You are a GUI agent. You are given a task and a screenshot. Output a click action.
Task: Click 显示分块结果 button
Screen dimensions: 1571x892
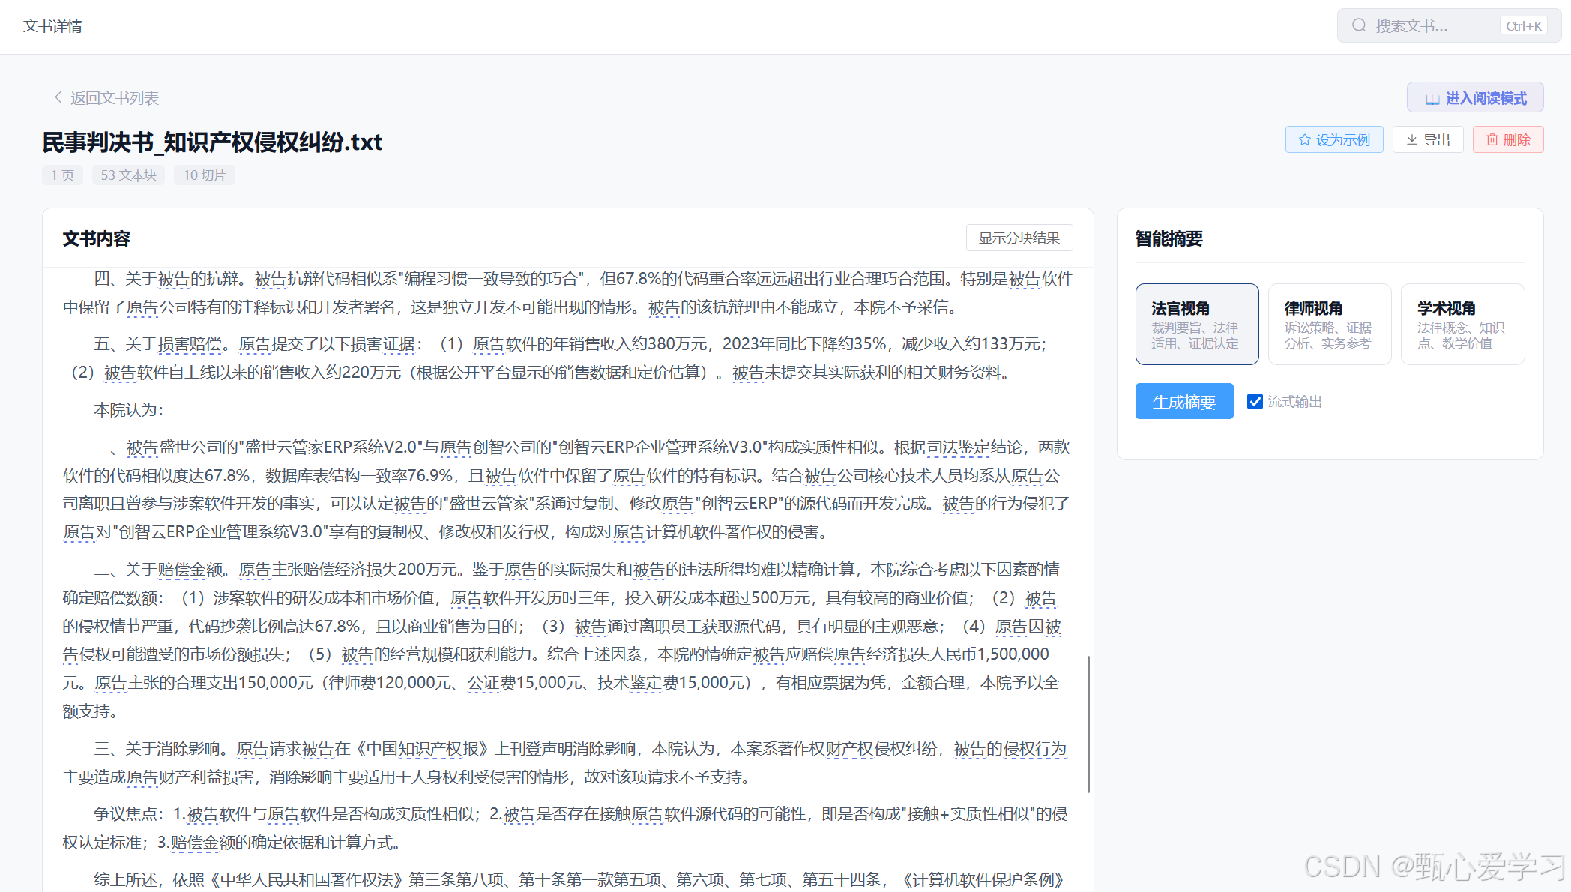click(1019, 238)
